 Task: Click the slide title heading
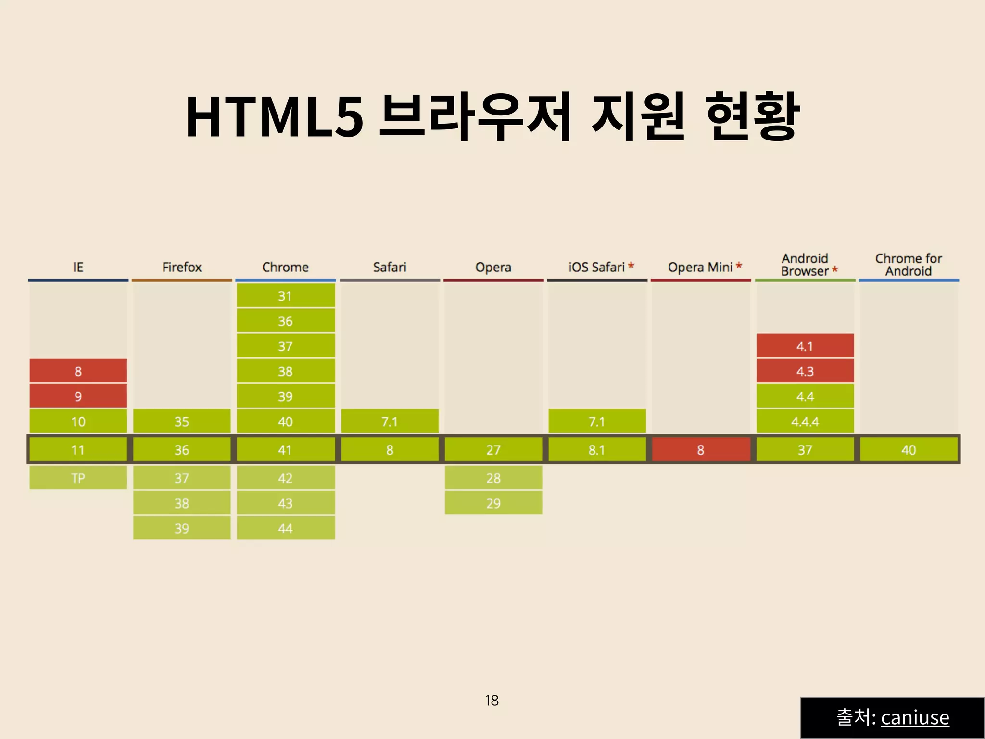coord(492,117)
